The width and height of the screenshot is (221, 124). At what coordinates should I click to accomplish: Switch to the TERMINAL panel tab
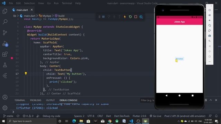point(20,100)
